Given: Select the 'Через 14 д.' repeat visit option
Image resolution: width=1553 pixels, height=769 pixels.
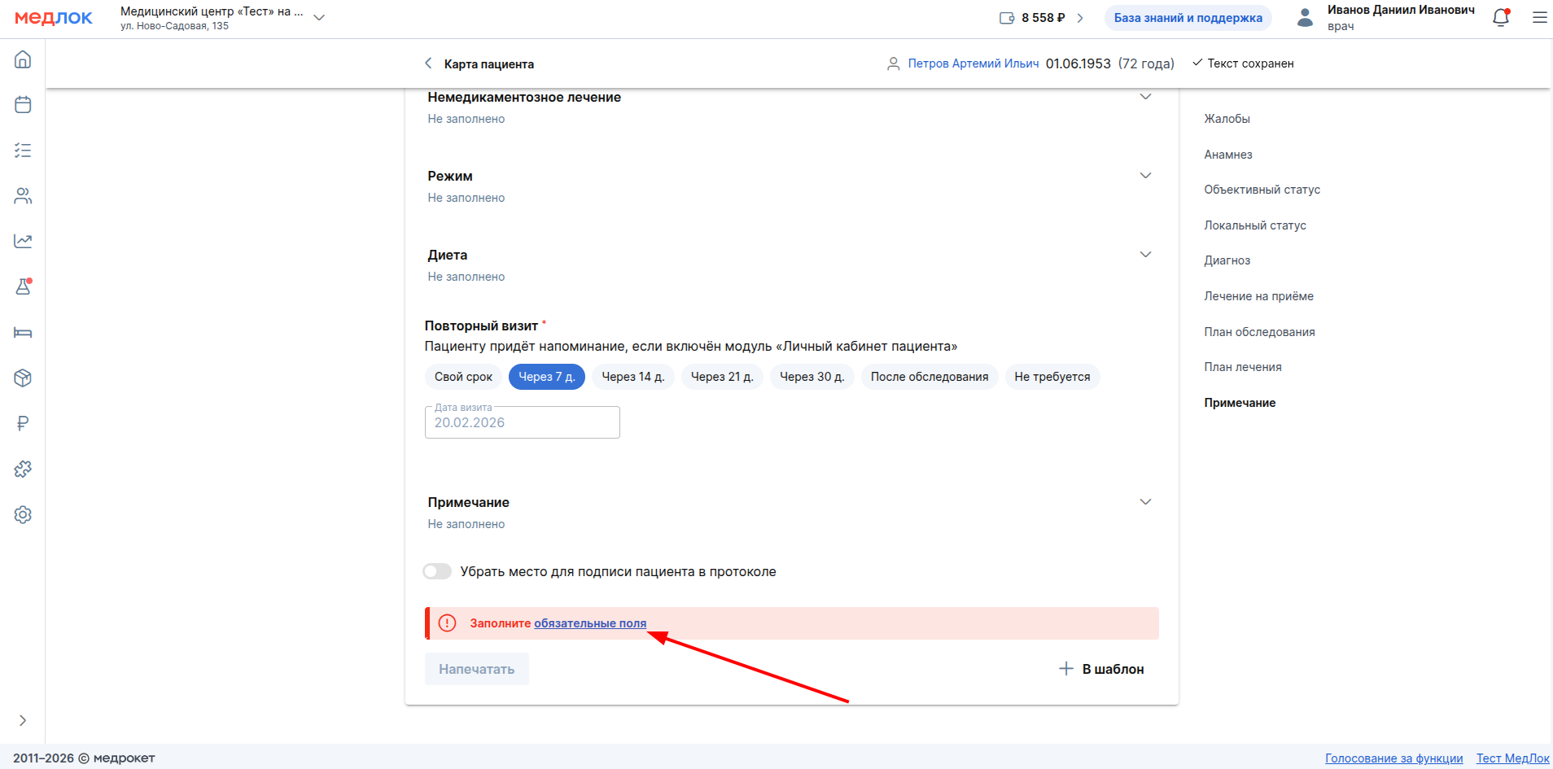Looking at the screenshot, I should pyautogui.click(x=632, y=377).
